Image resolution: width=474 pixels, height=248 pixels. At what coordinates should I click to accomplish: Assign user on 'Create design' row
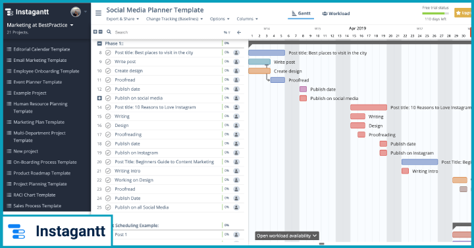click(x=236, y=70)
